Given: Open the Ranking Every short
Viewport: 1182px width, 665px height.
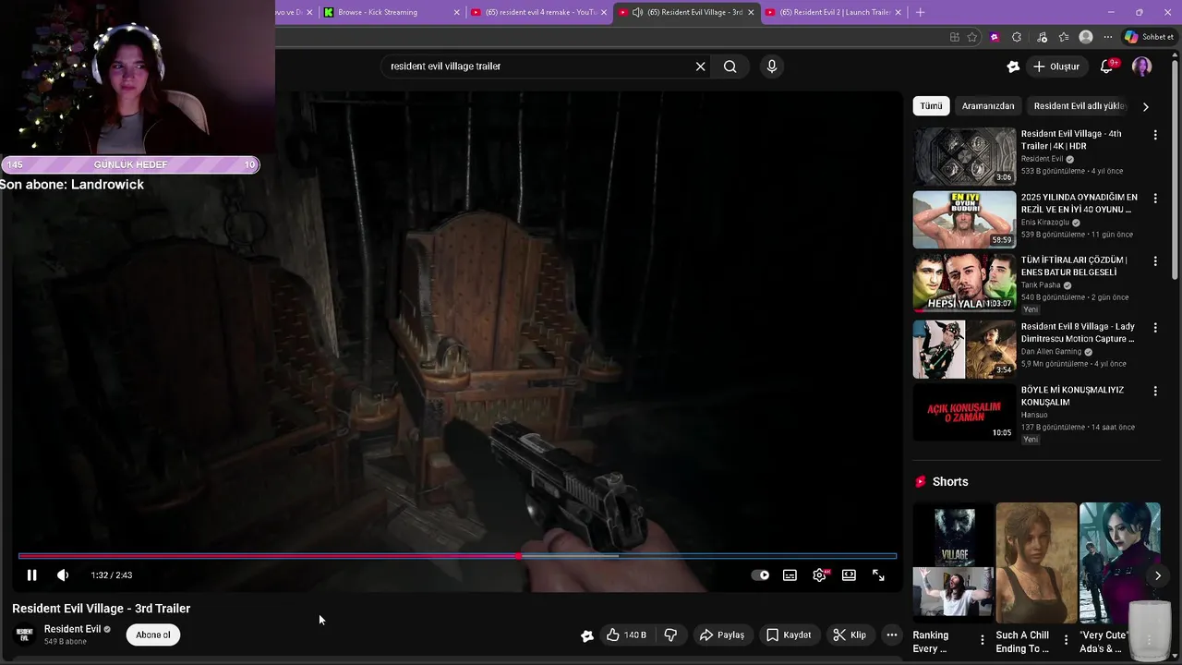Looking at the screenshot, I should [x=953, y=561].
